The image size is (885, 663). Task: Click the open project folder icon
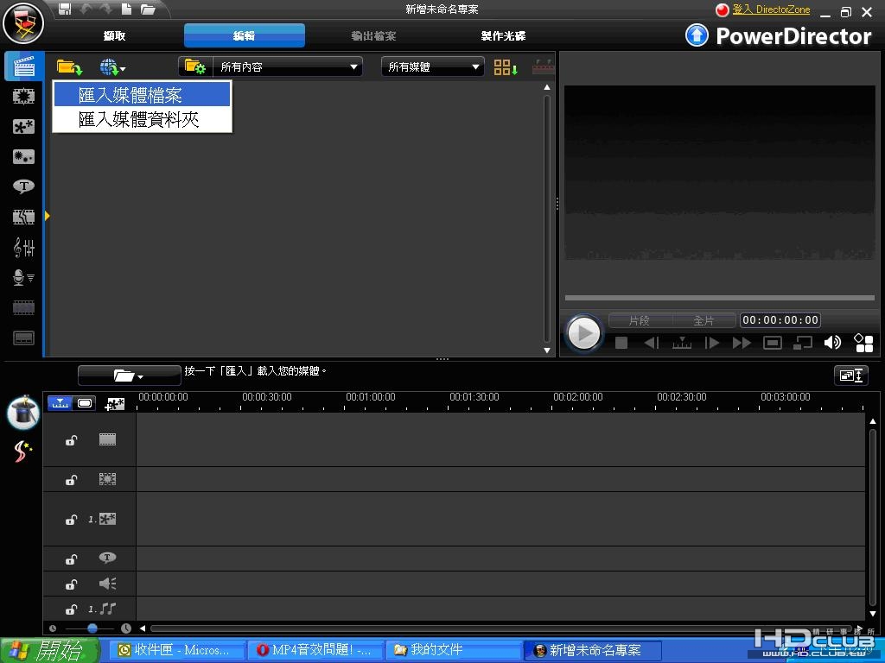147,9
